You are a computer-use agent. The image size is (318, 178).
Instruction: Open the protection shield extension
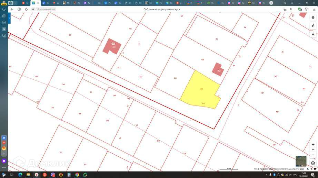[300, 9]
